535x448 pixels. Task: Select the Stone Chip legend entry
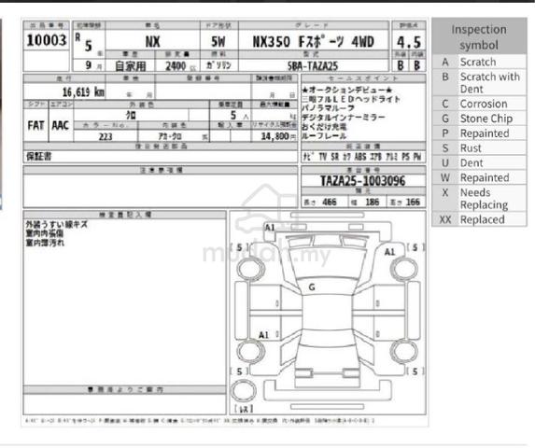[479, 119]
